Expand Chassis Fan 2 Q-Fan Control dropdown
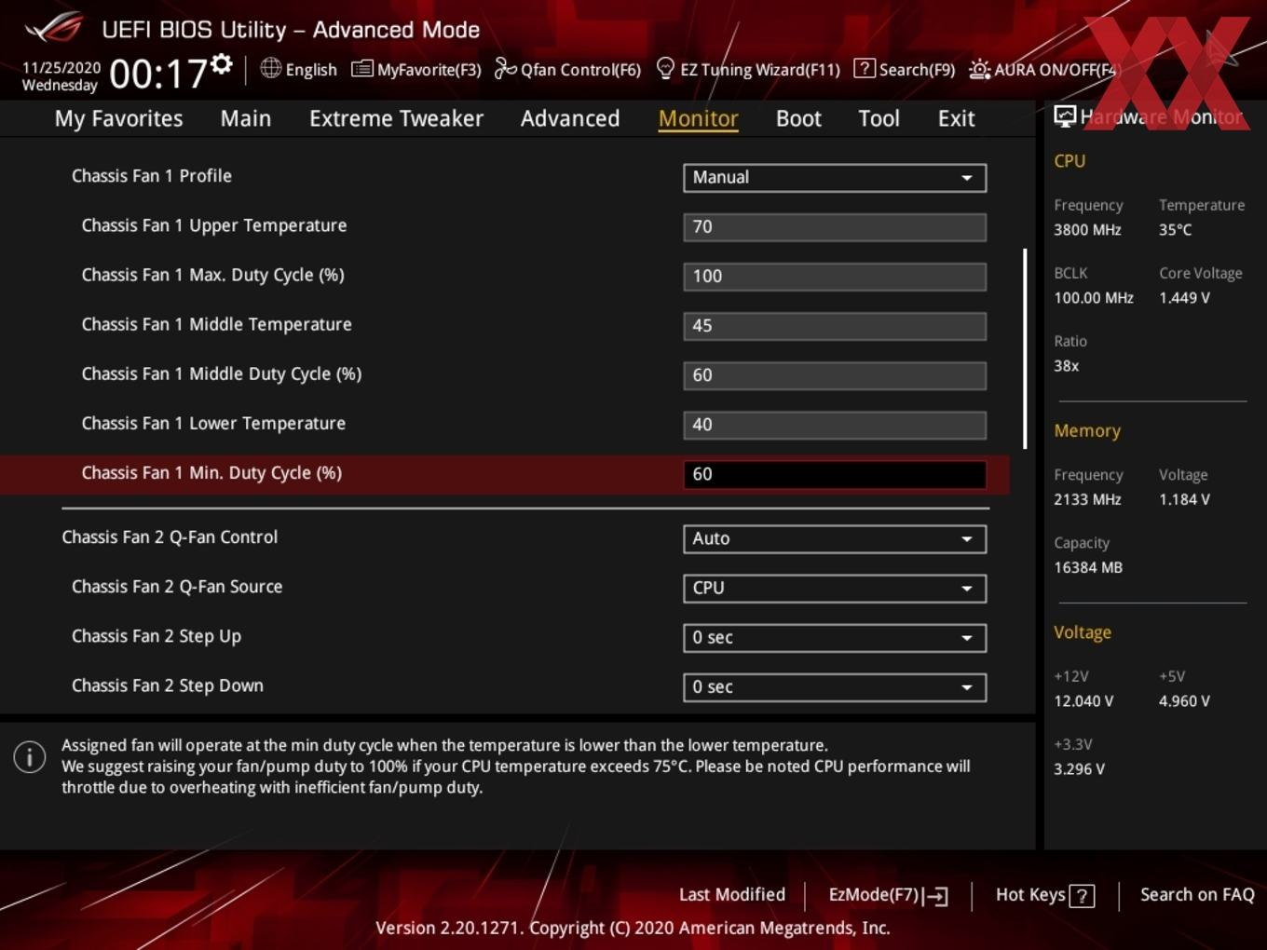 tap(835, 539)
